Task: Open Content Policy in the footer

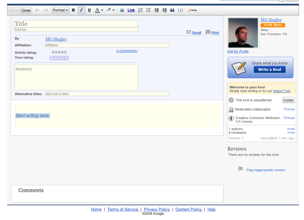Action: tap(189, 209)
